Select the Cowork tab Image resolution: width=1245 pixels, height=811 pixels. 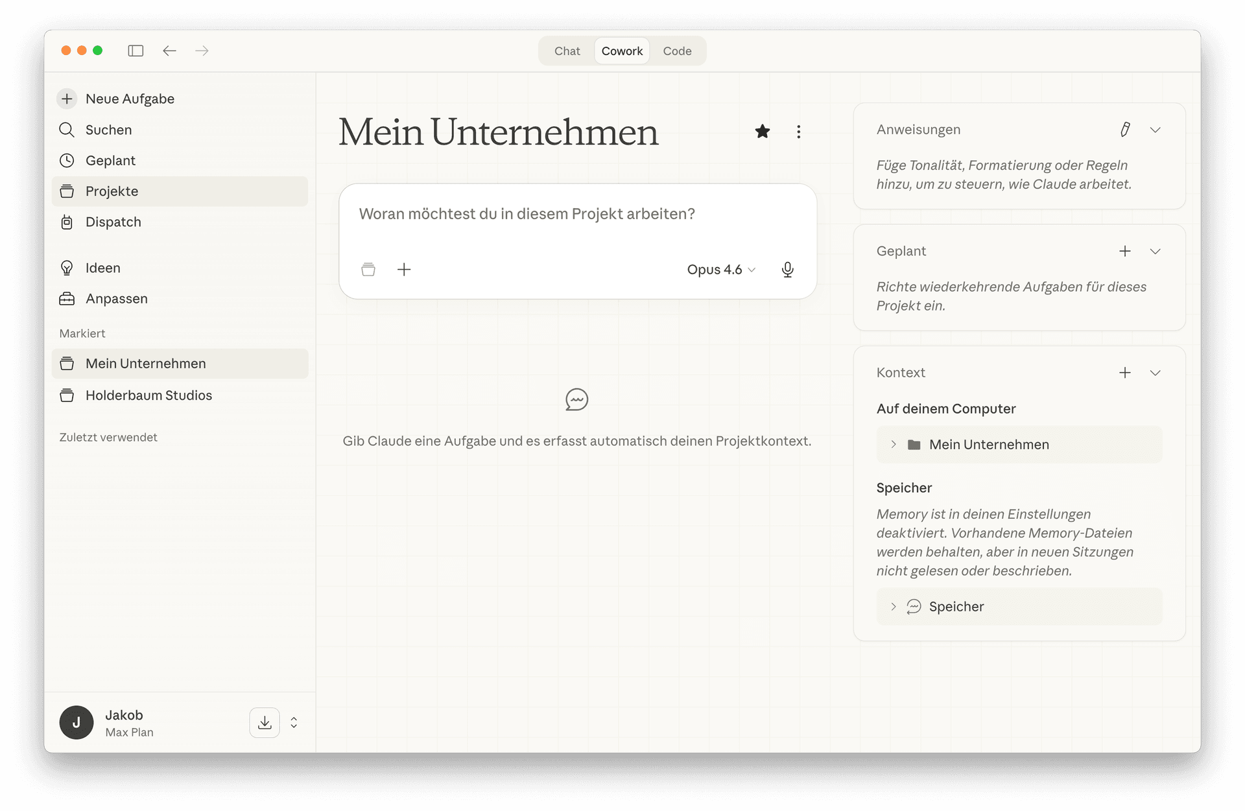coord(622,51)
